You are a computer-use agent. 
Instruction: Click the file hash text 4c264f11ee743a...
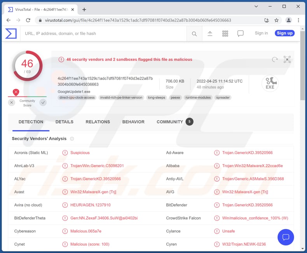pos(105,81)
